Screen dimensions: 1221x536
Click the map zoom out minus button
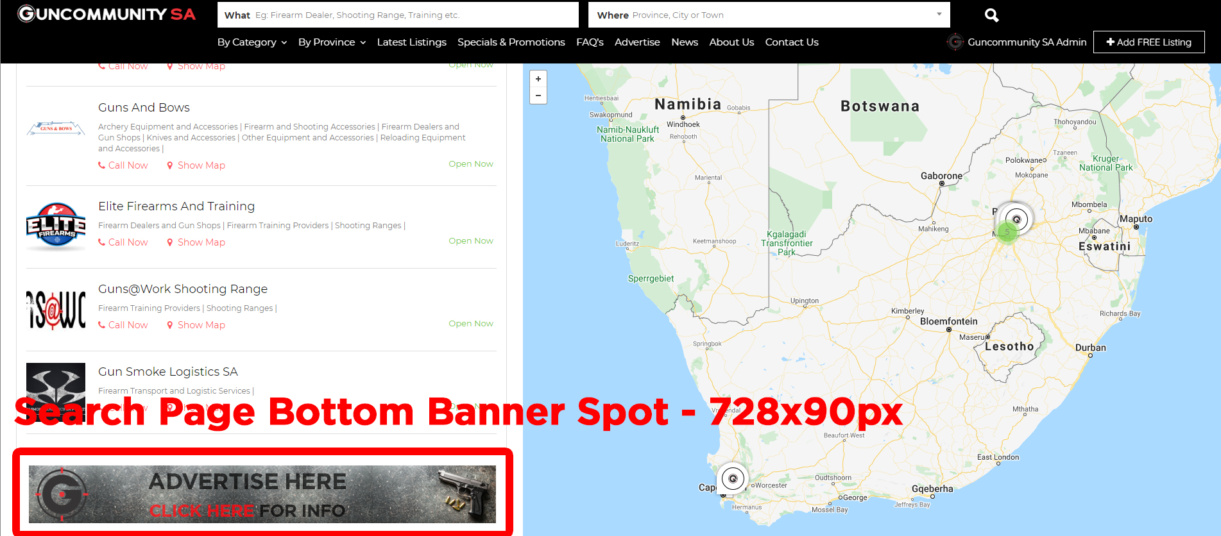(538, 96)
